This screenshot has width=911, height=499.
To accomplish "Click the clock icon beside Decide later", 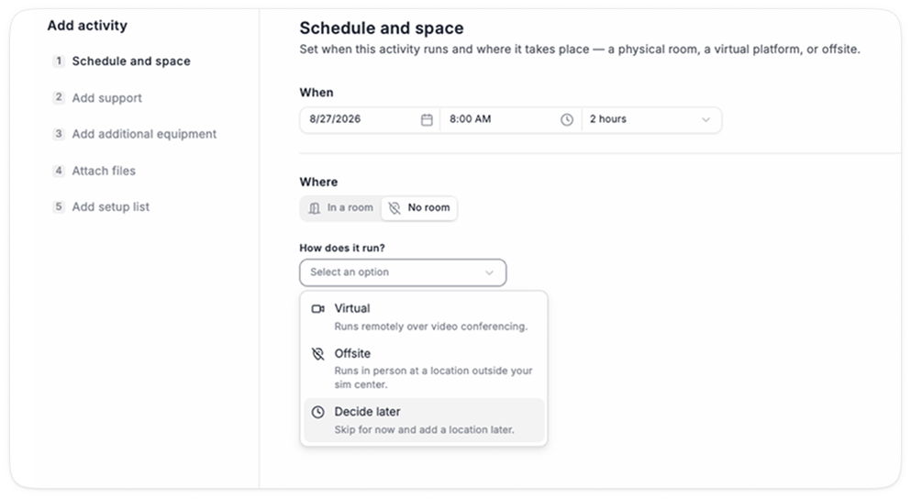I will pos(317,412).
